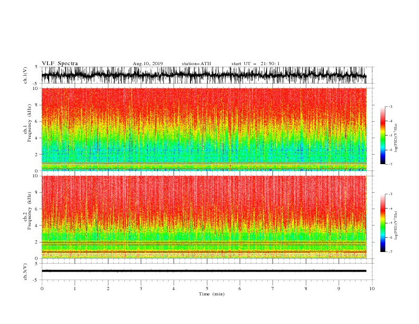Viewport: 419px width, 324px height.
Task: Click the "ch.1(V)" waveform axis label
Action: pyautogui.click(x=25, y=75)
